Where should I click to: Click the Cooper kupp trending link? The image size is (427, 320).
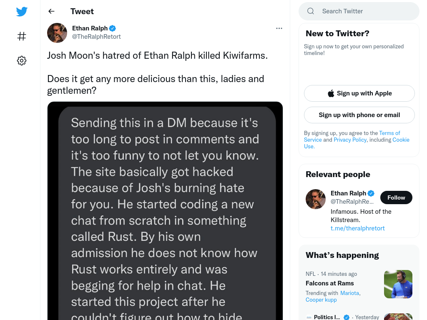321,300
